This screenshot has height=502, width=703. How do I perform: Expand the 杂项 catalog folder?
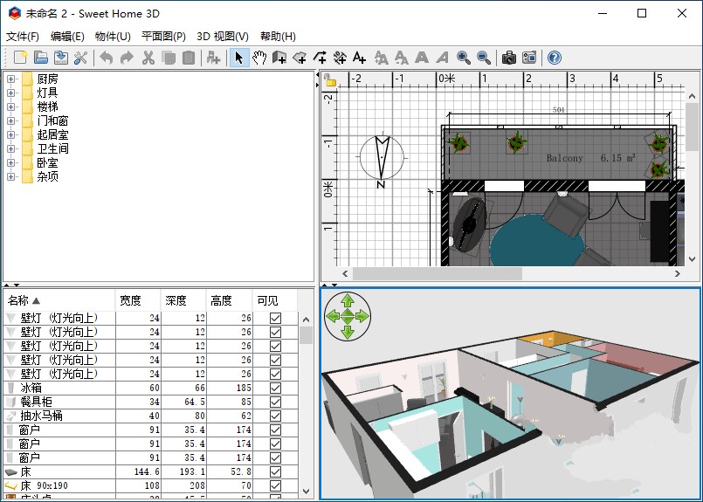pos(10,176)
